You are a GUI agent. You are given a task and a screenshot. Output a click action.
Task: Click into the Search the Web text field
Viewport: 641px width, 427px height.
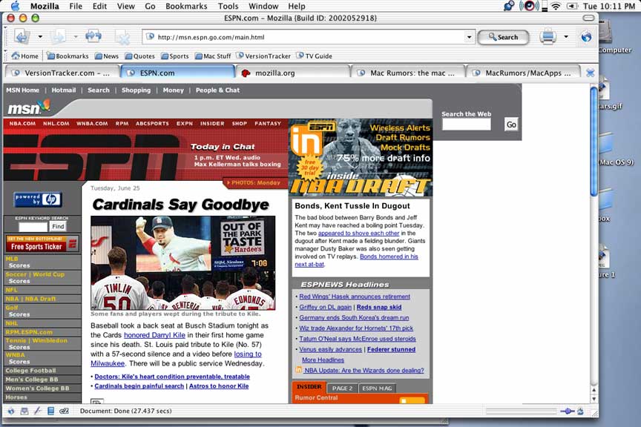466,125
